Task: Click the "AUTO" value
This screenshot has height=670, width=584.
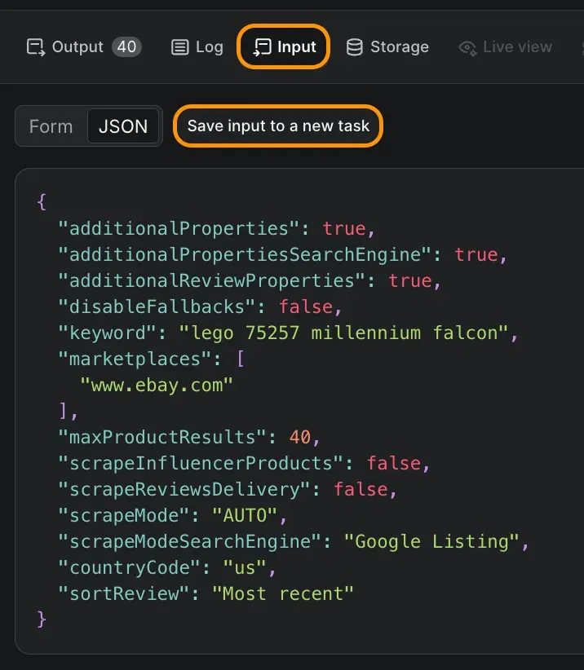Action: click(x=245, y=515)
